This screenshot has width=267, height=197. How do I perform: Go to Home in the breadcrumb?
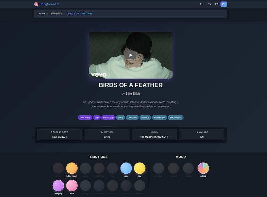[41, 14]
